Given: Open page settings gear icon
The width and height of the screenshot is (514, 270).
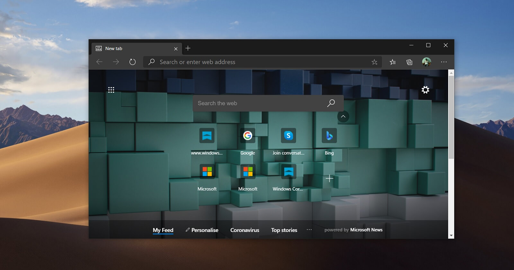Looking at the screenshot, I should pyautogui.click(x=425, y=90).
